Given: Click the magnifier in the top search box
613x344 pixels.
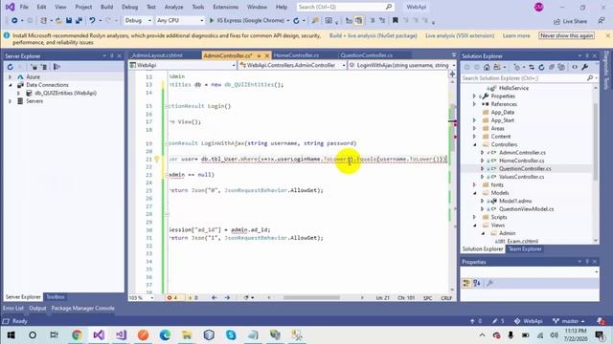Looking at the screenshot, I should point(389,7).
